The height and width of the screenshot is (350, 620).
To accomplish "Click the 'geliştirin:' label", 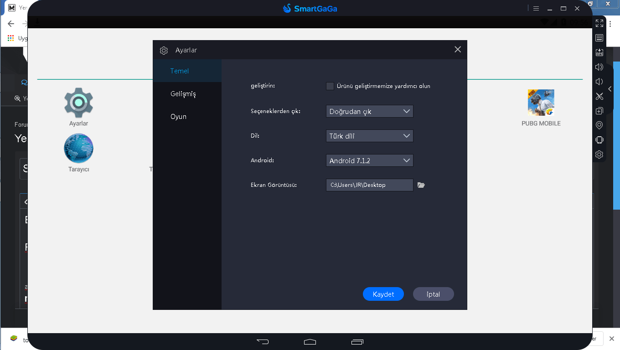I will pos(263,86).
